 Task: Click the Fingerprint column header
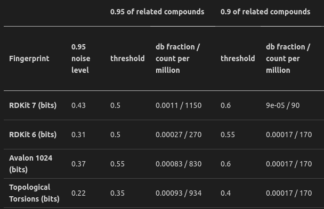pos(29,58)
